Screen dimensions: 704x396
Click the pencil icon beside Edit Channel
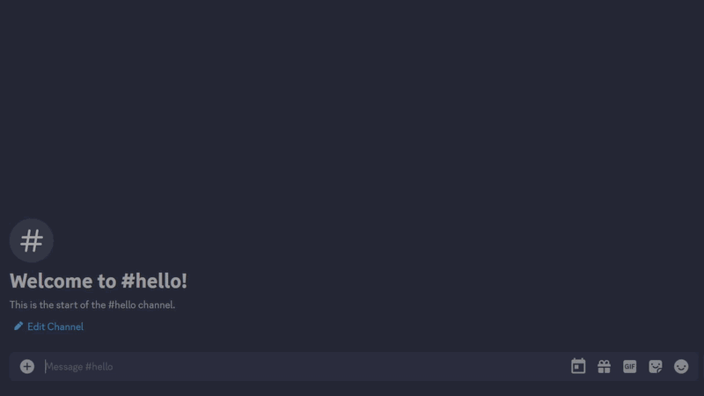pyautogui.click(x=18, y=326)
